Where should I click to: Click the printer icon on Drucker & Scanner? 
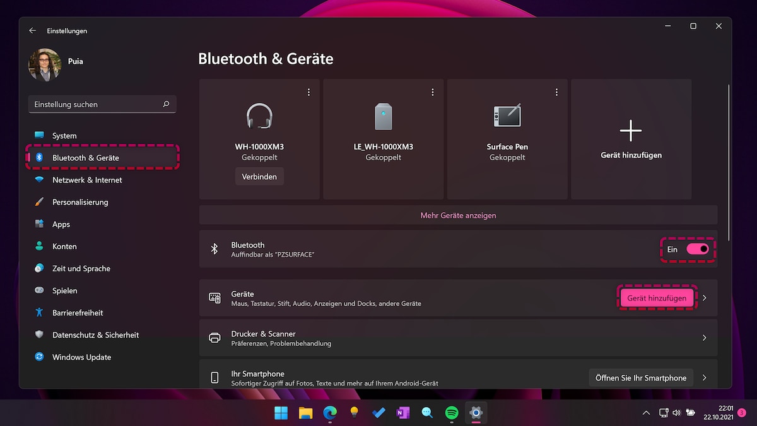[x=215, y=338]
